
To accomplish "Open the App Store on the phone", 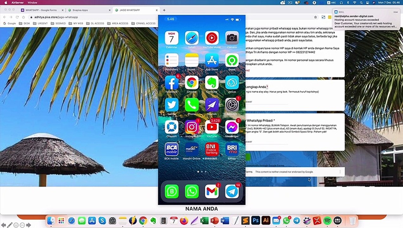I will pyautogui.click(x=212, y=60).
